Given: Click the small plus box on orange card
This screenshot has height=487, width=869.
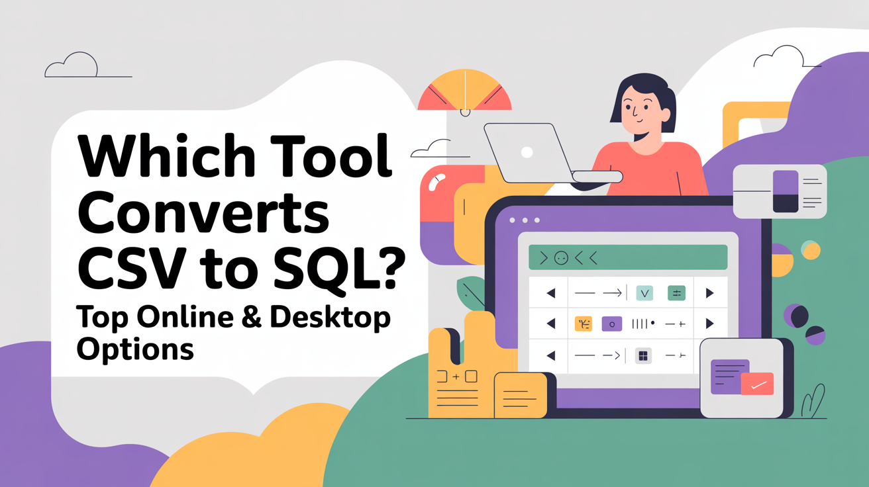Looking at the screenshot, I should point(471,376).
